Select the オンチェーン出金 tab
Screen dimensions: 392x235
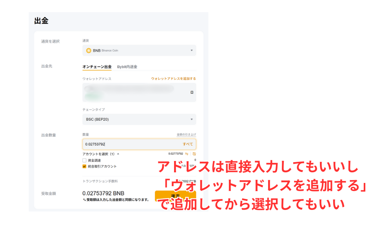coord(97,67)
